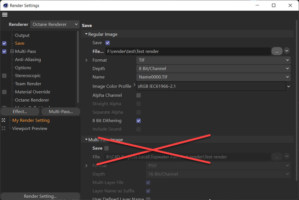Viewport: 299px width, 200px height.
Task: Select Output in the settings list
Action: [22, 35]
